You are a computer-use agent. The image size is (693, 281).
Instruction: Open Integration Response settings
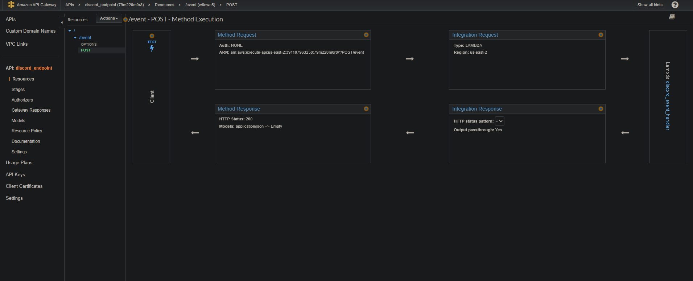477,109
